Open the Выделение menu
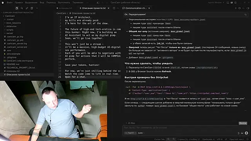The width and height of the screenshot is (251, 141). point(31,3)
